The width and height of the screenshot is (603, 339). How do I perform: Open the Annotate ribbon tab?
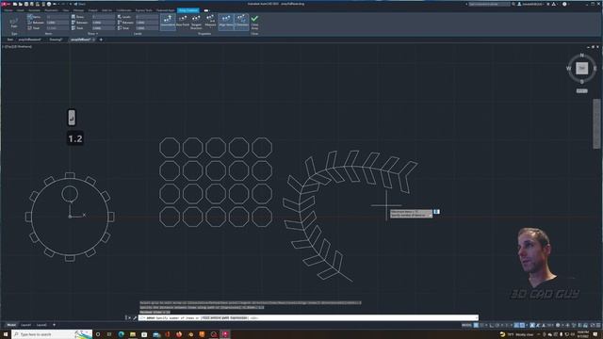(x=34, y=10)
